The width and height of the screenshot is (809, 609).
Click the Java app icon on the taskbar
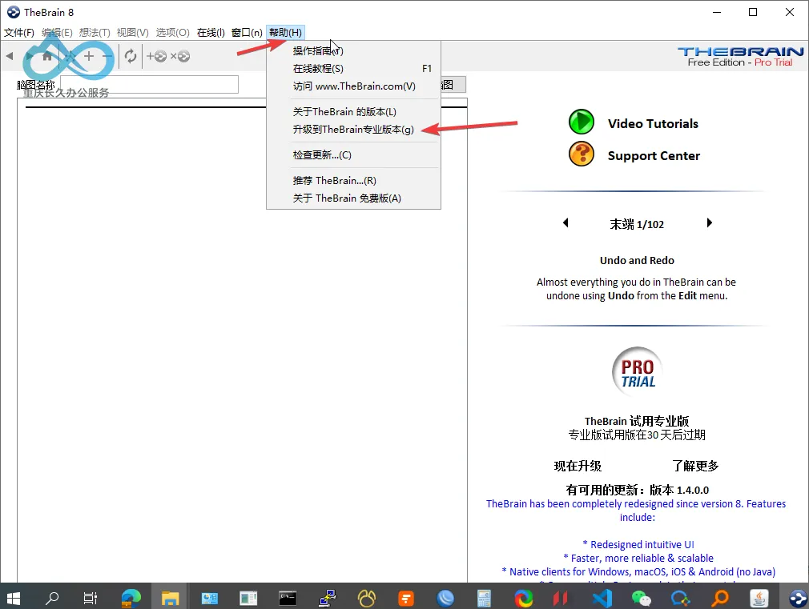(x=759, y=598)
